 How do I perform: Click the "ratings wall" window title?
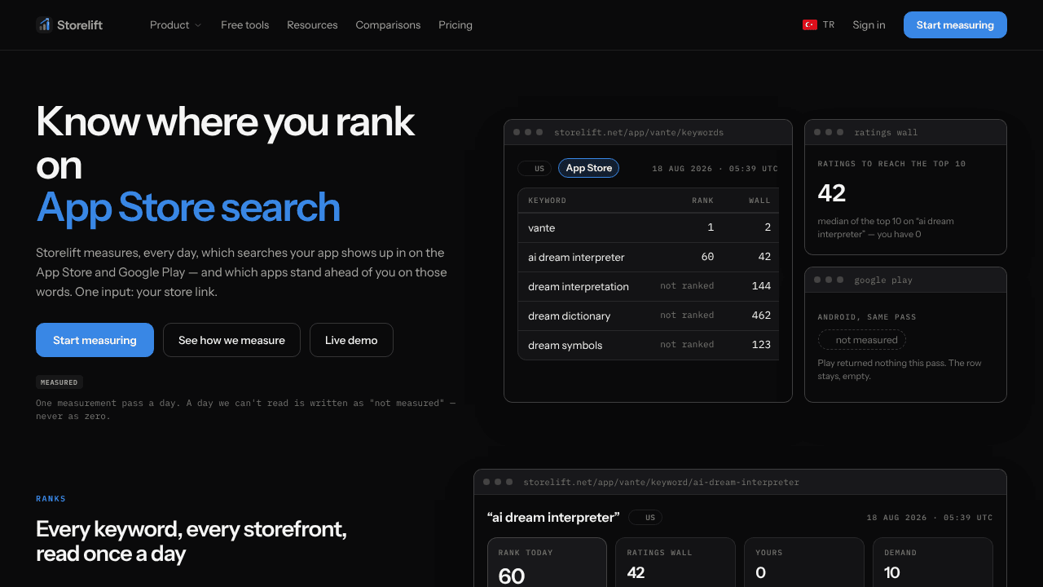(x=886, y=132)
